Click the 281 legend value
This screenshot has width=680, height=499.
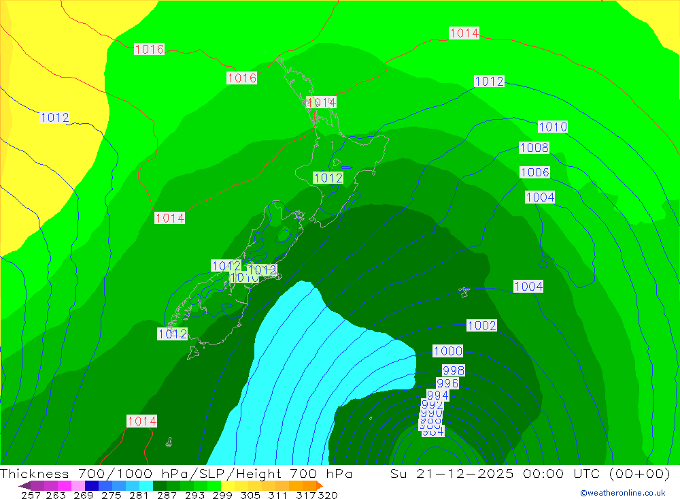(x=139, y=495)
